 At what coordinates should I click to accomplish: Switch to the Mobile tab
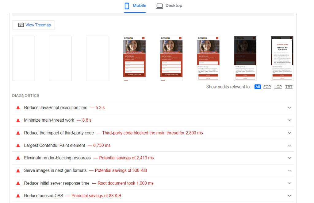(x=135, y=6)
